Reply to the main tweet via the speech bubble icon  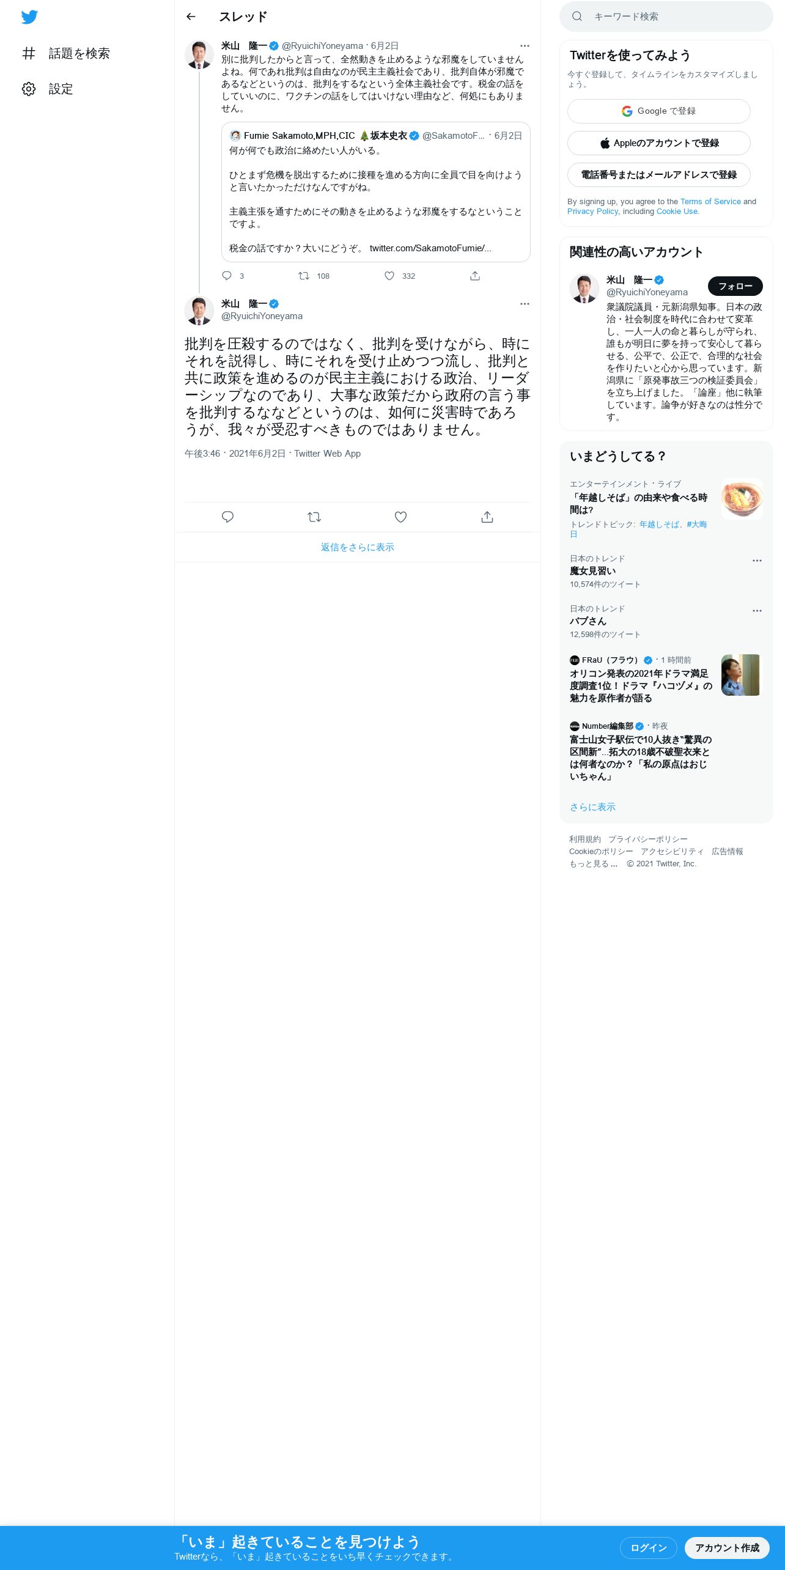tap(227, 517)
